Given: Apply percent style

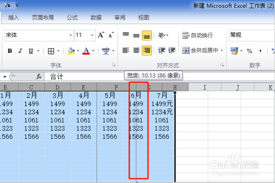Looking at the screenshot, I should click(249, 51).
